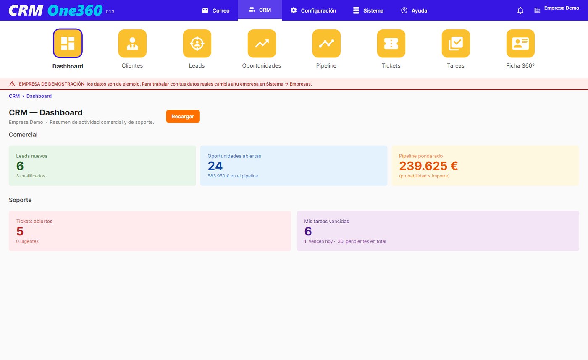This screenshot has width=588, height=360.
Task: Open the Pipeline chart icon
Action: click(x=326, y=43)
